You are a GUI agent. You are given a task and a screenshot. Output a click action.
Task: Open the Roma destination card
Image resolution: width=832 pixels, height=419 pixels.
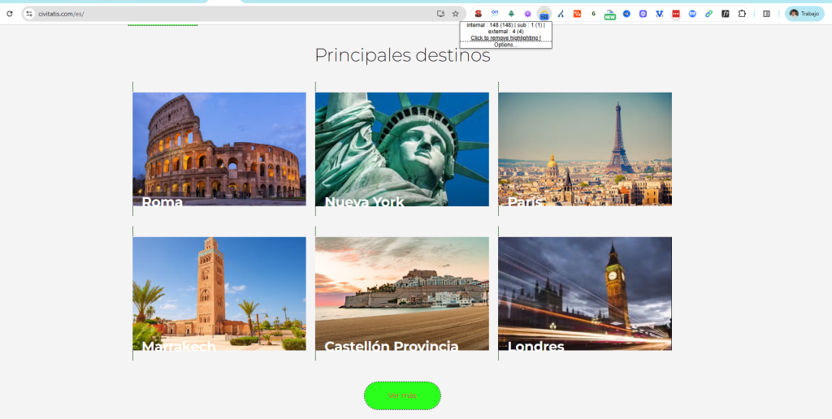[219, 149]
